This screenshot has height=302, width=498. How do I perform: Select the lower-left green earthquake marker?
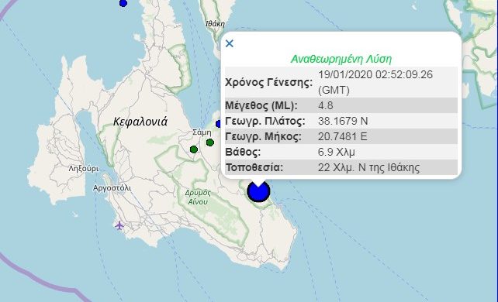(194, 149)
